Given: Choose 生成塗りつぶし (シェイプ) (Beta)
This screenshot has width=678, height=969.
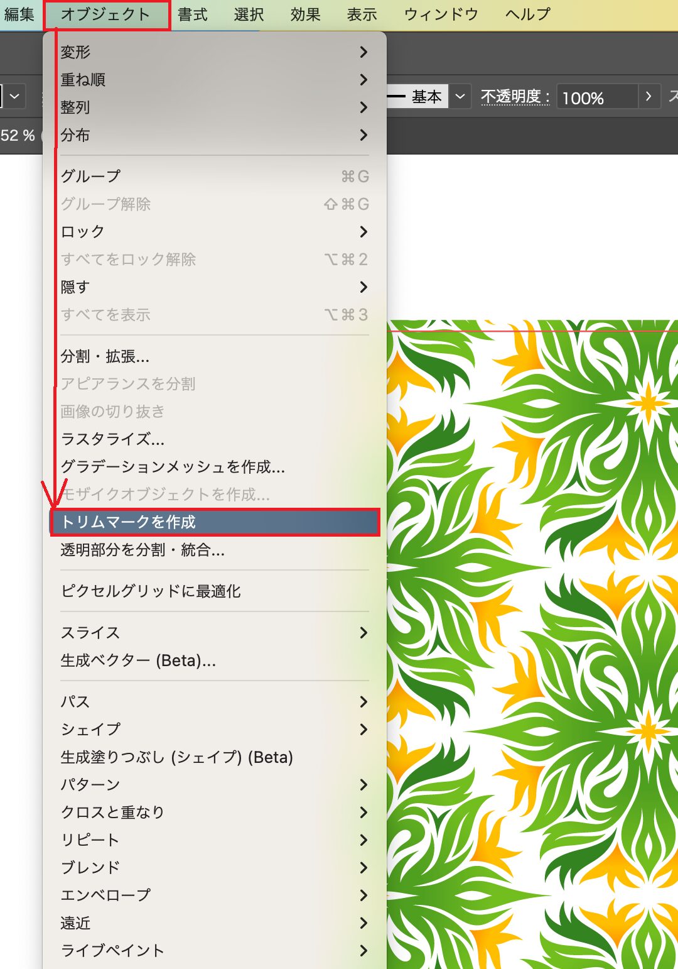Looking at the screenshot, I should click(215, 757).
